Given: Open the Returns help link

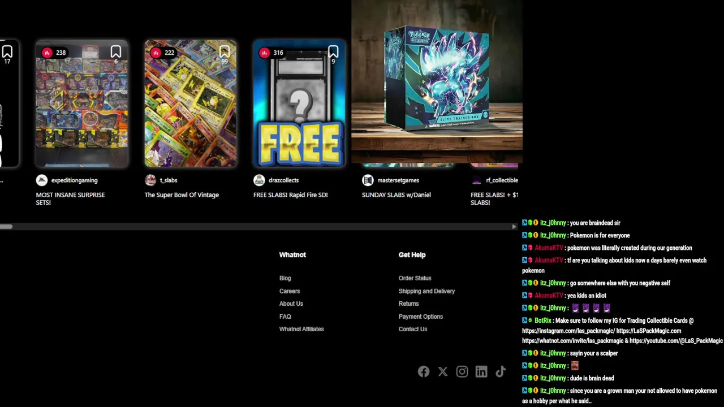Looking at the screenshot, I should [x=409, y=304].
